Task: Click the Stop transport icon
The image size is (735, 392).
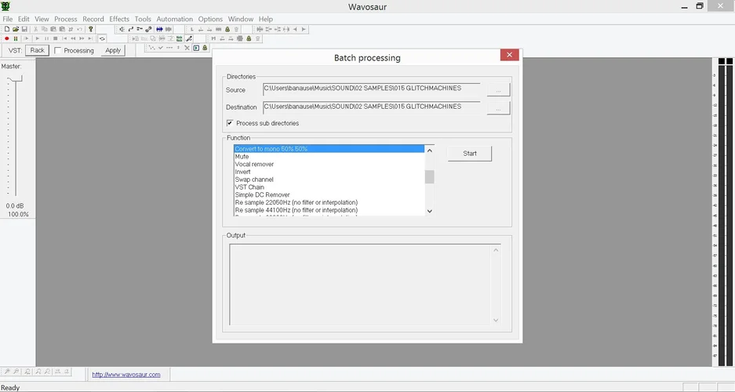Action: tap(56, 38)
